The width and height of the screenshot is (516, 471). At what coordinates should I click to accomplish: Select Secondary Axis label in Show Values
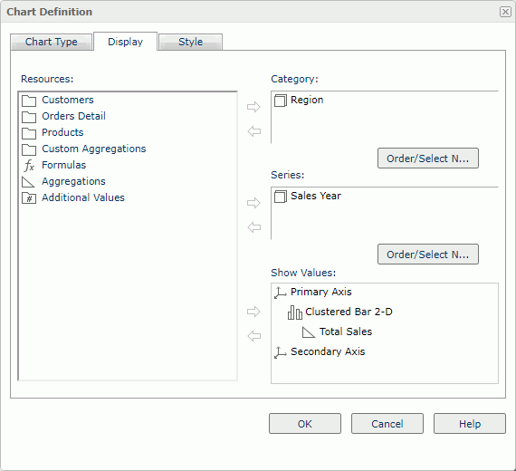click(328, 351)
